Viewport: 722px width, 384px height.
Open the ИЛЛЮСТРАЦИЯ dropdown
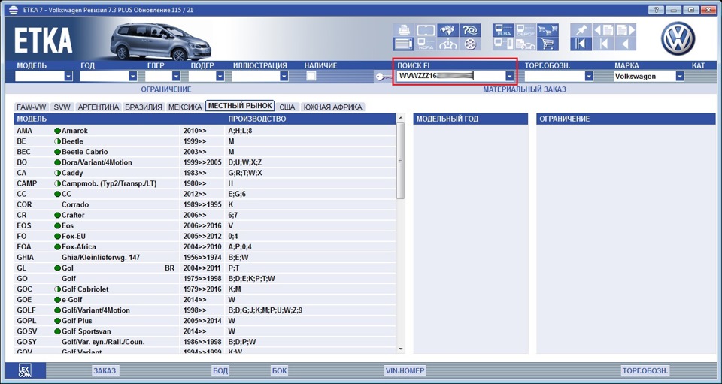(284, 77)
